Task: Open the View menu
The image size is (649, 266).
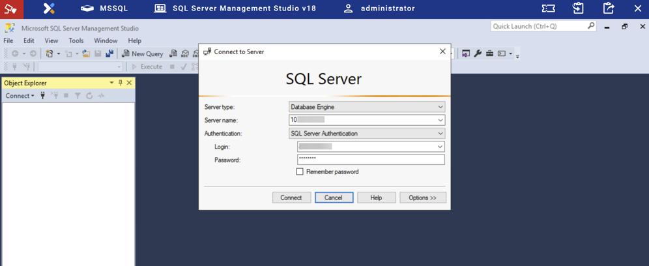Action: tap(51, 40)
